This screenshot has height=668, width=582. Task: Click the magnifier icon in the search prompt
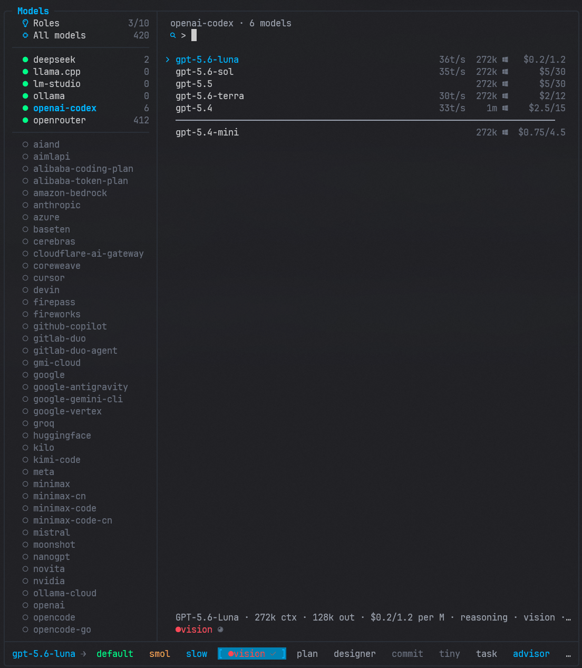tap(173, 35)
